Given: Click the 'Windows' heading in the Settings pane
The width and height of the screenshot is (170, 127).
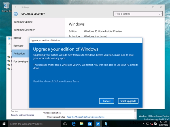Looking at the screenshot, I should [76, 24].
